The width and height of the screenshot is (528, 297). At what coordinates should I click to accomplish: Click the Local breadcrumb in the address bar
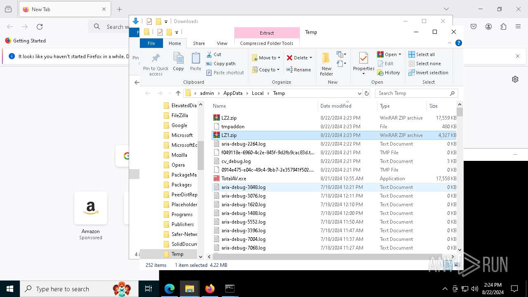pyautogui.click(x=258, y=93)
